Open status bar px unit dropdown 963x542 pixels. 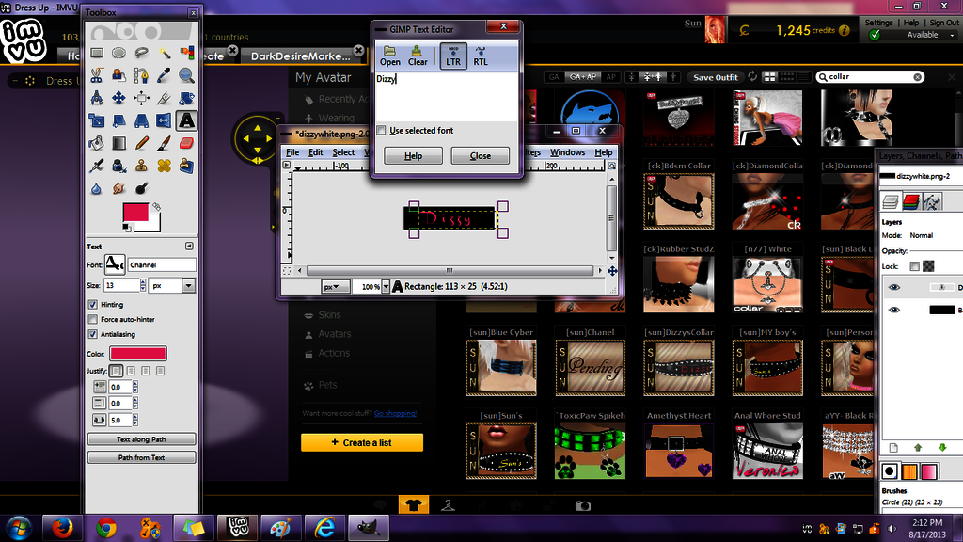point(336,286)
